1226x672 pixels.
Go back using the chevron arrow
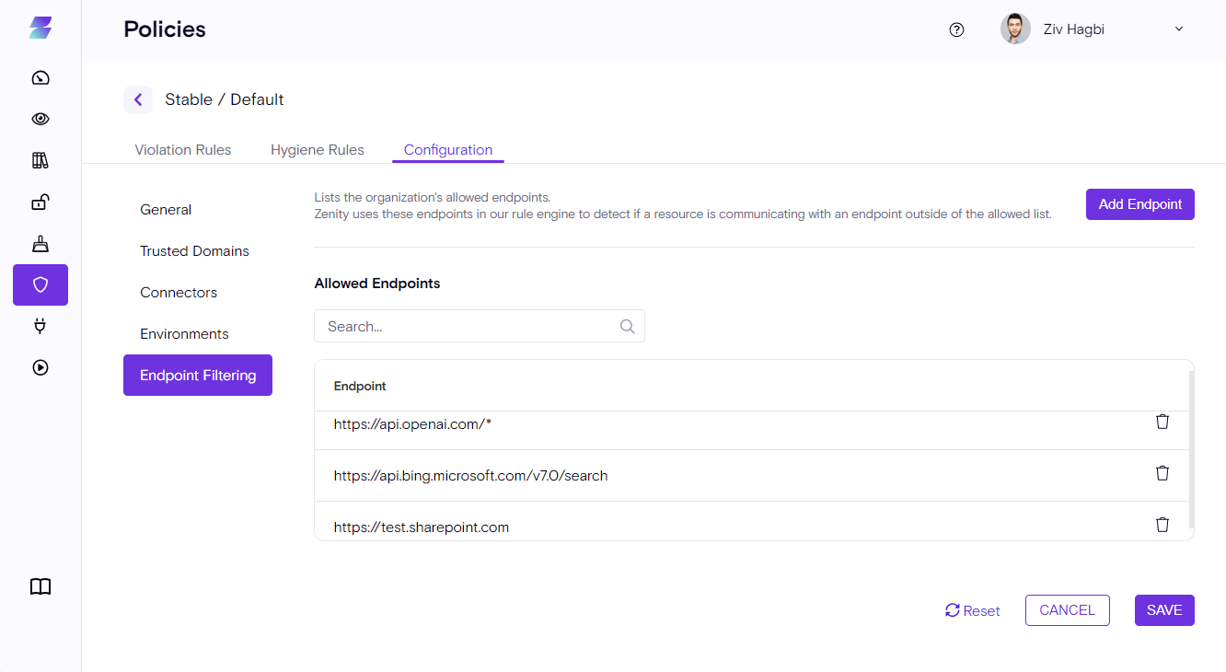pyautogui.click(x=138, y=99)
